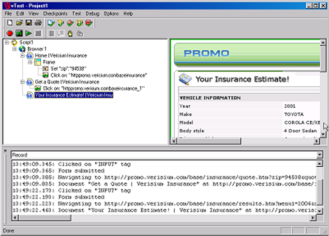Click the grayed comment bubble toolbar icon
This screenshot has width=329, height=236.
click(x=60, y=33)
